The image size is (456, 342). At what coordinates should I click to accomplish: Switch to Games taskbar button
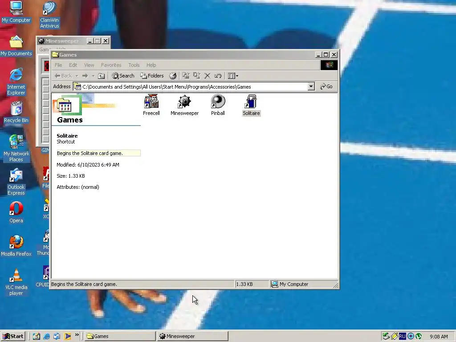(x=120, y=336)
